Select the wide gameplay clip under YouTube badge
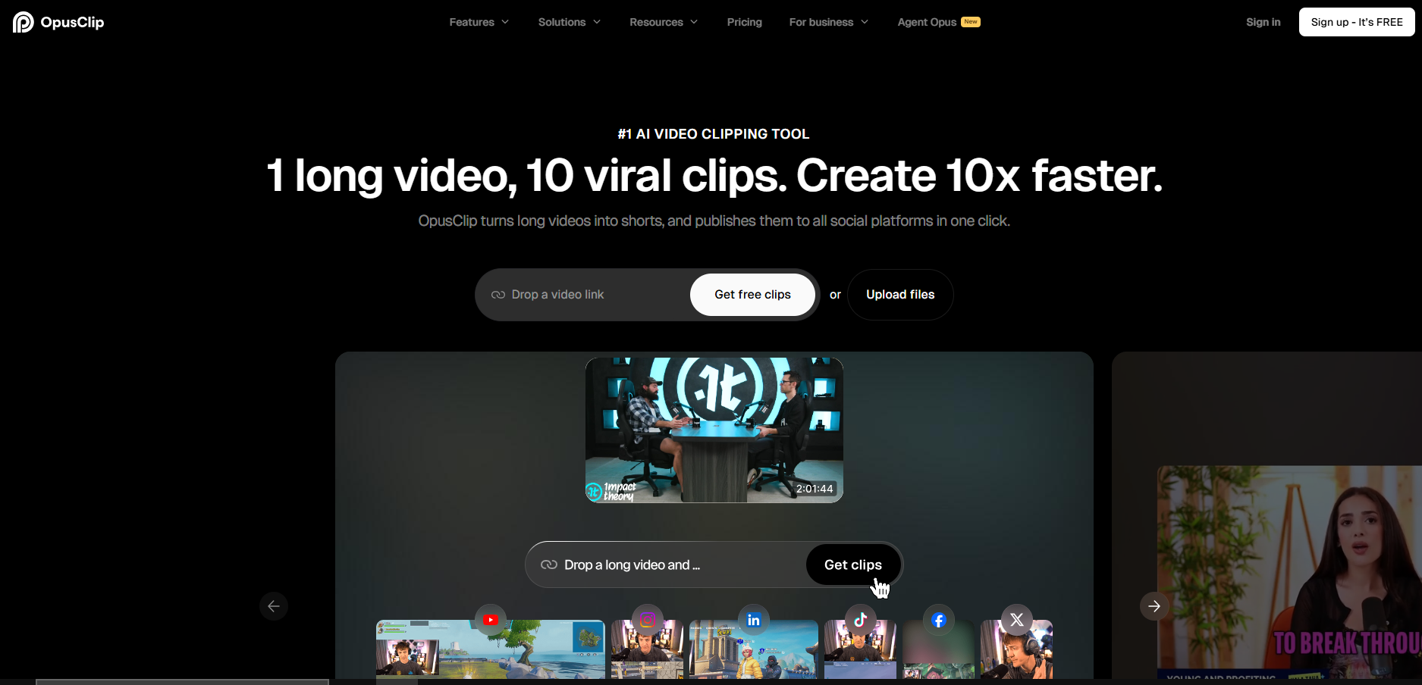The image size is (1422, 685). pyautogui.click(x=491, y=650)
